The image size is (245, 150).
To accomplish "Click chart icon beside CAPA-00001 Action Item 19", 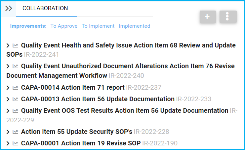I will point(15,143).
